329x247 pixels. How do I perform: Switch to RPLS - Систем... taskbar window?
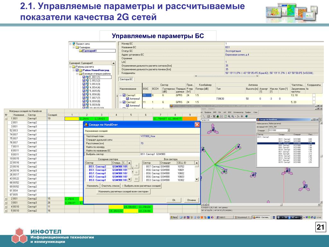coord(261,217)
